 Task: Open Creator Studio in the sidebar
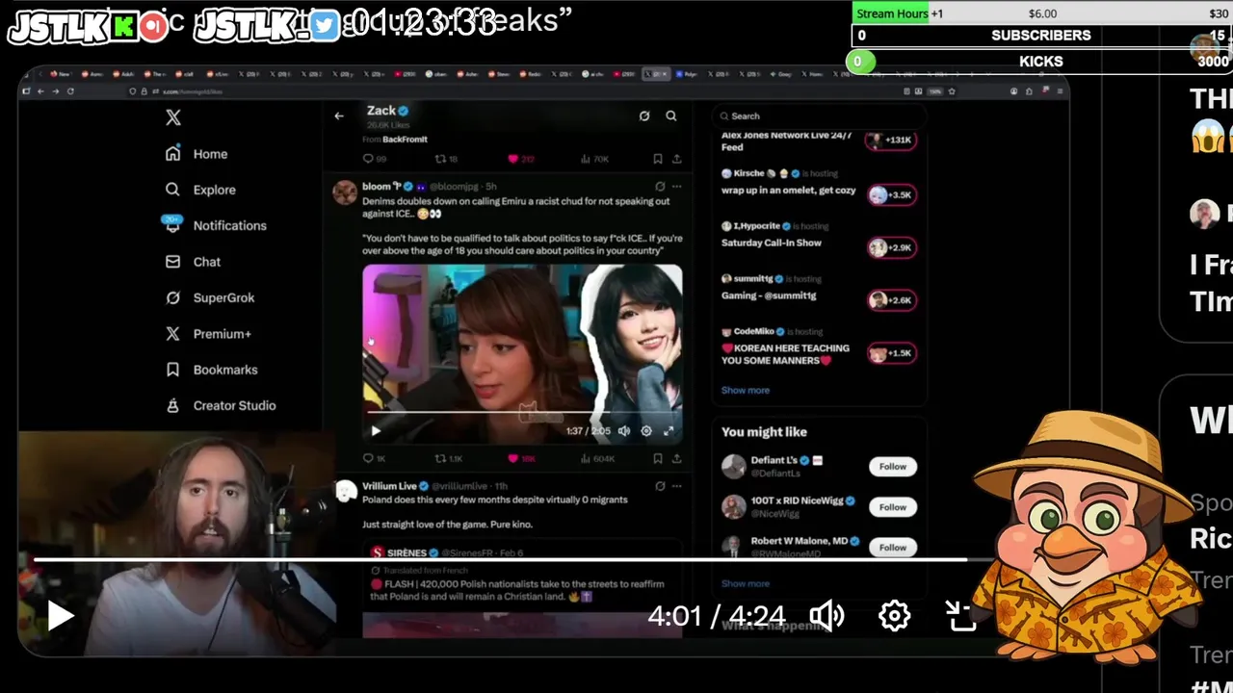coord(221,405)
